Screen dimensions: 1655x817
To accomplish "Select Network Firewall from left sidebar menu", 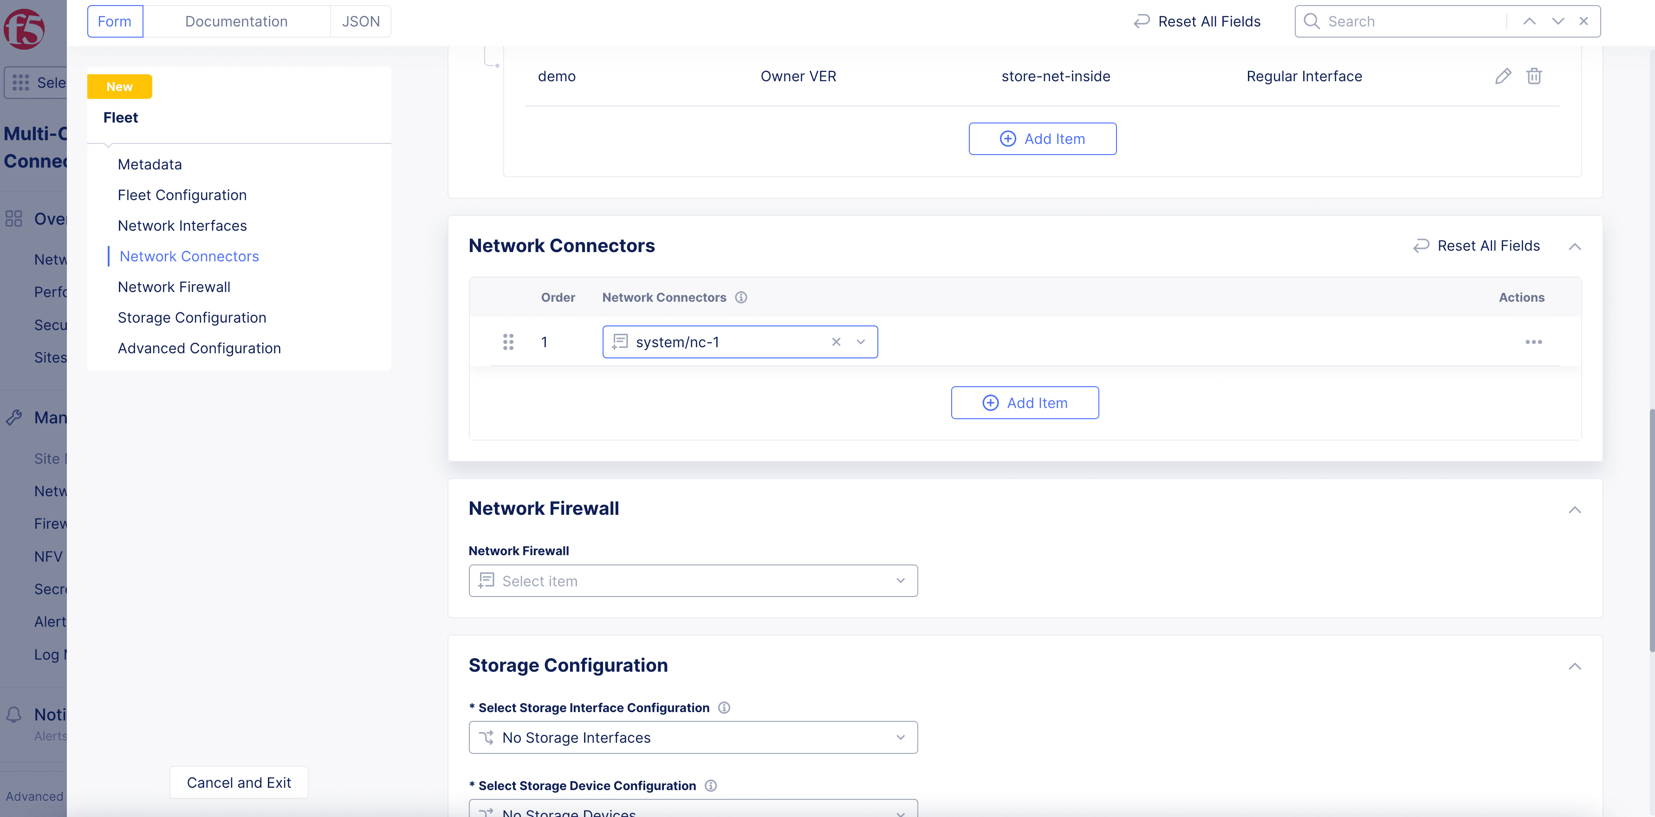I will click(x=174, y=285).
